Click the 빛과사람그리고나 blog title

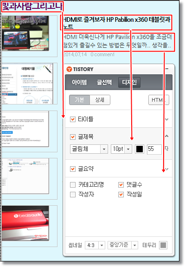point(32,7)
